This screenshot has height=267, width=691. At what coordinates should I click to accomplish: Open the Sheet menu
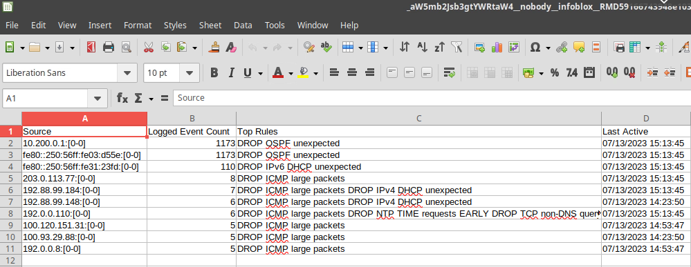click(210, 25)
